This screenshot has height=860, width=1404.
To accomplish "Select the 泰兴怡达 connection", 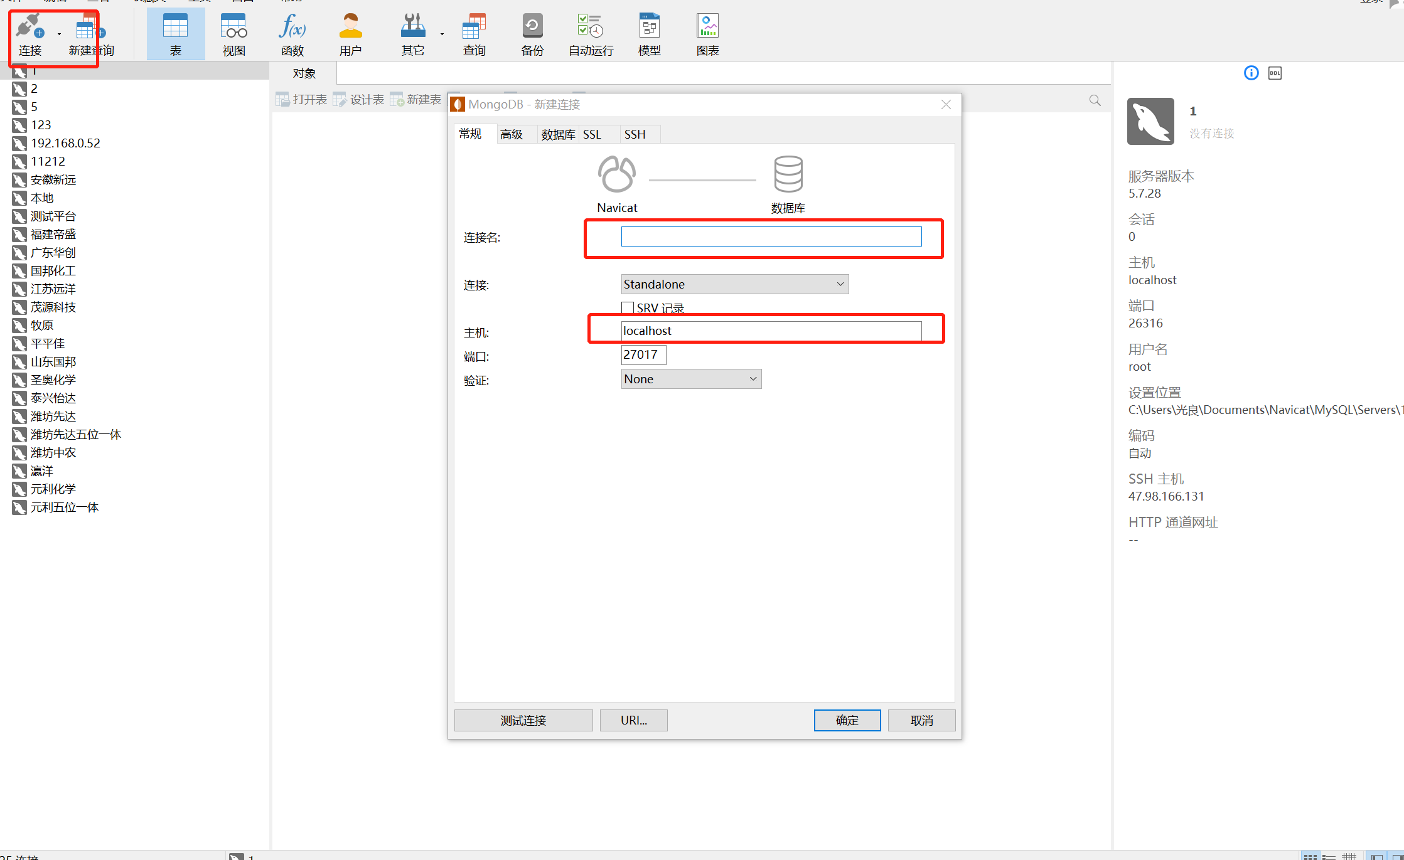I will tap(134, 398).
